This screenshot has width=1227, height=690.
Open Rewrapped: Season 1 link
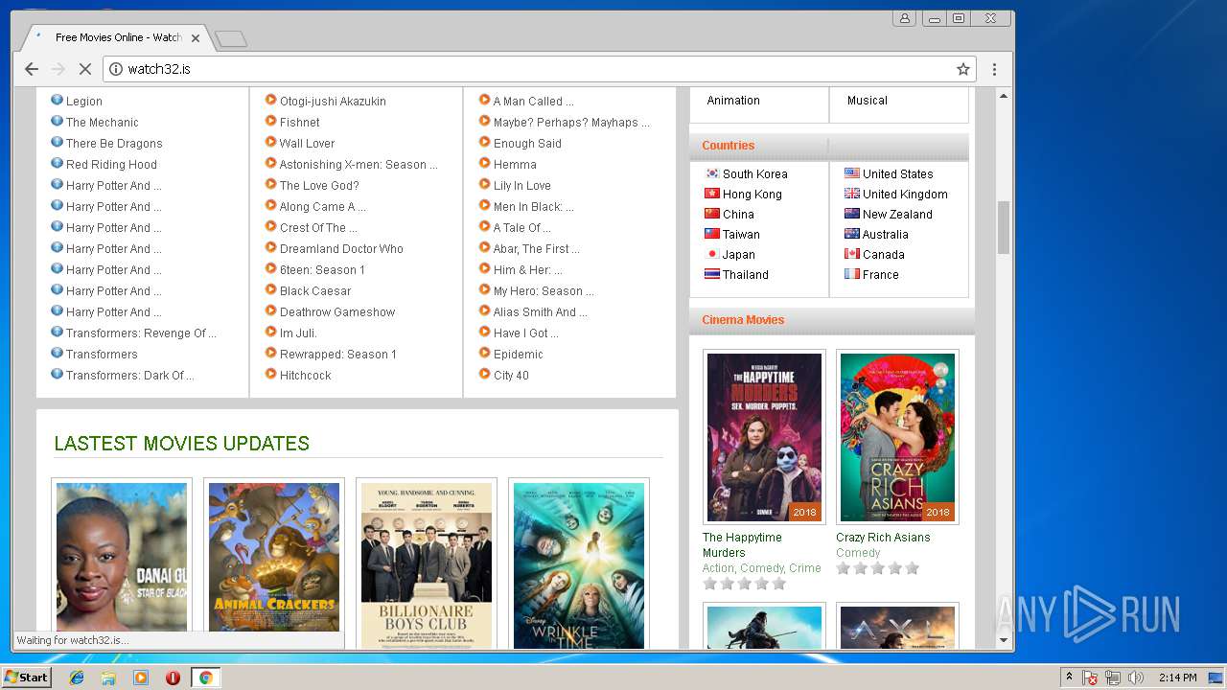(338, 355)
